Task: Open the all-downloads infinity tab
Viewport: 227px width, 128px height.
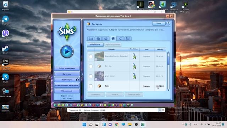Action: pos(91,39)
